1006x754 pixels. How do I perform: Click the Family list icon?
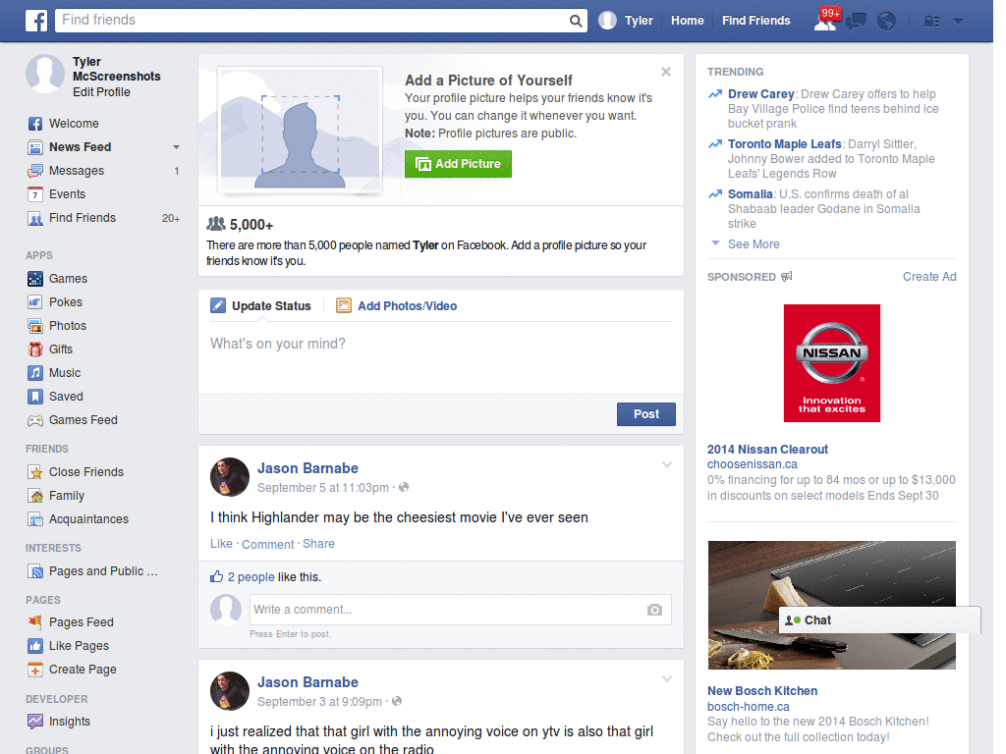tap(35, 496)
